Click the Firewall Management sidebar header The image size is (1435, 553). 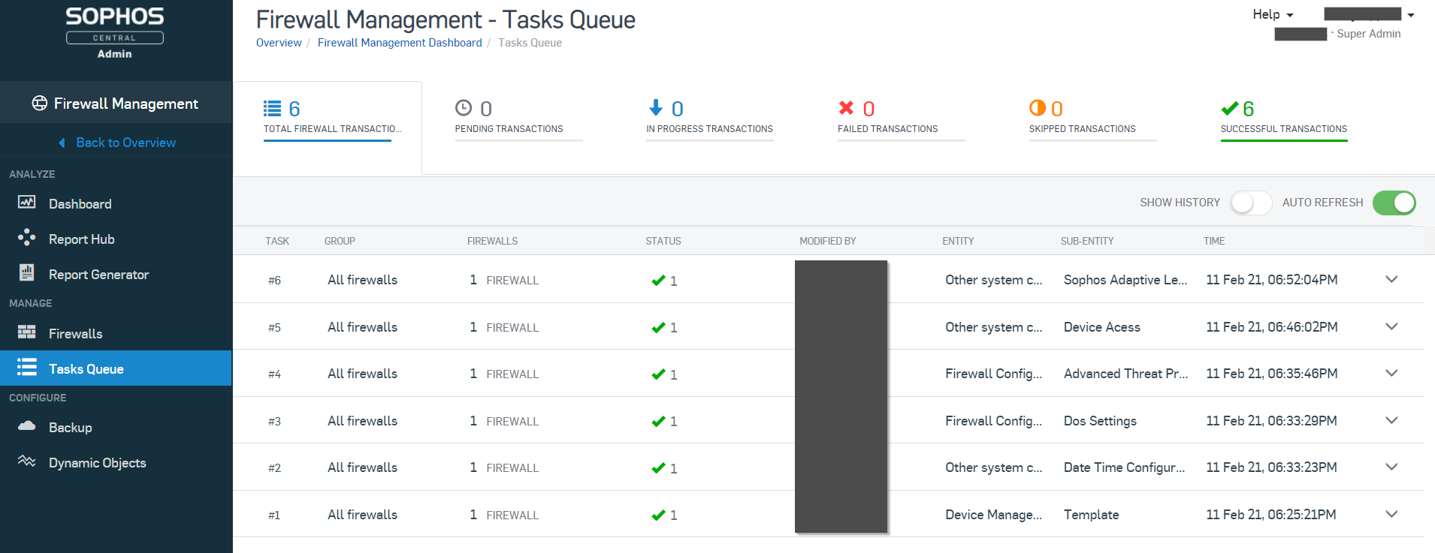(x=116, y=104)
